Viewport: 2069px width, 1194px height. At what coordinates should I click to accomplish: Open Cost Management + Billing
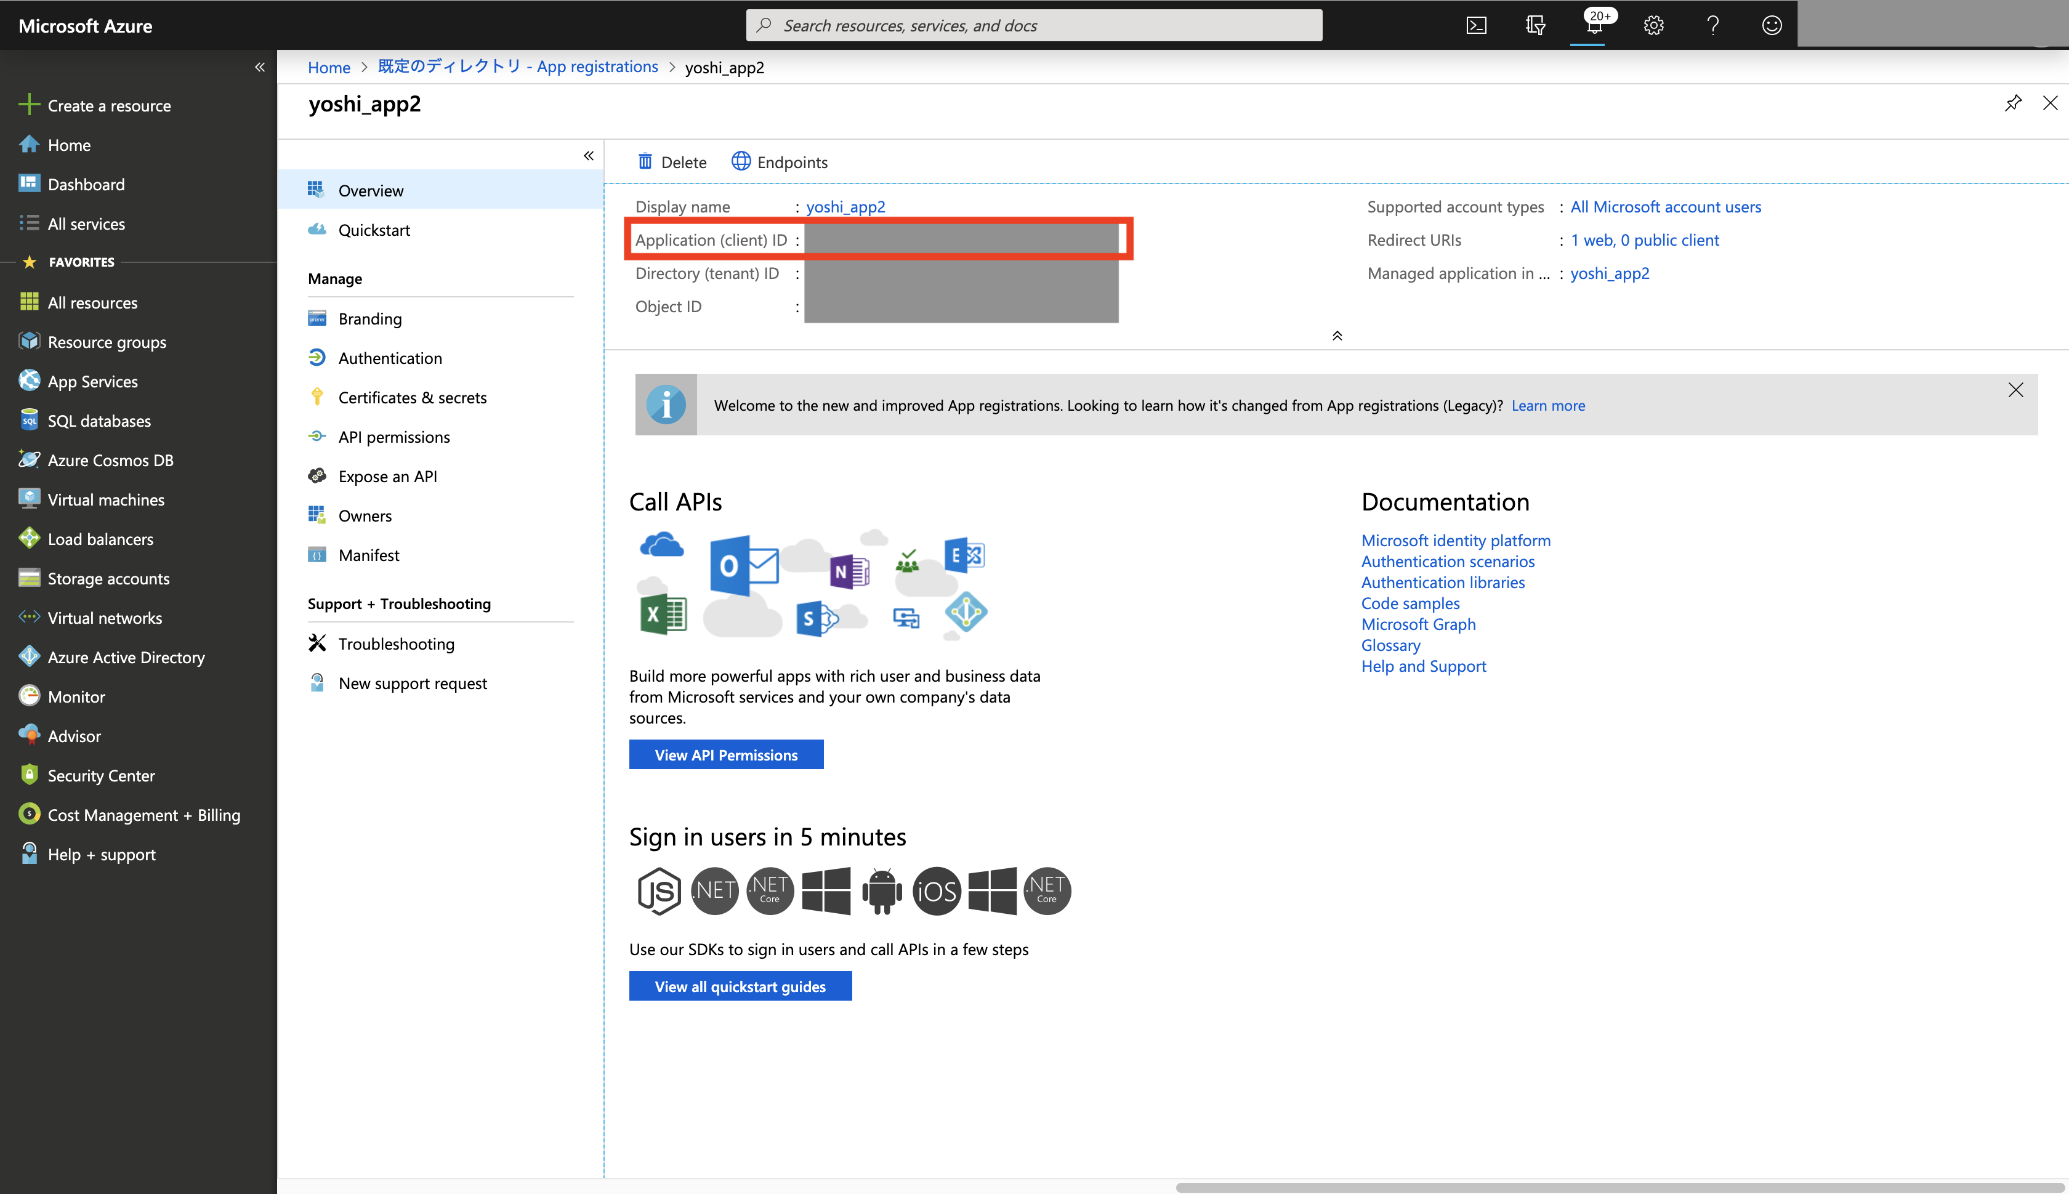[129, 814]
